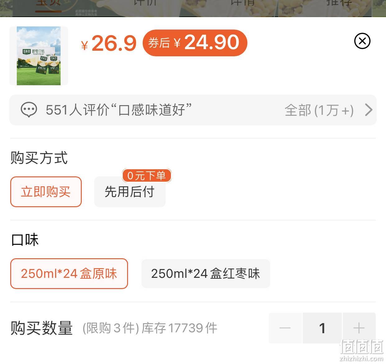Open 全部 (1万+) reviews link

pyautogui.click(x=319, y=110)
